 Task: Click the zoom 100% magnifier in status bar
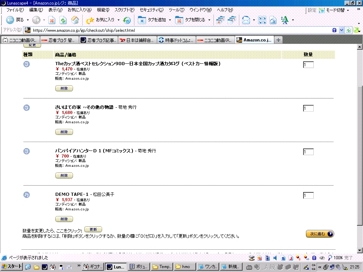click(335, 258)
